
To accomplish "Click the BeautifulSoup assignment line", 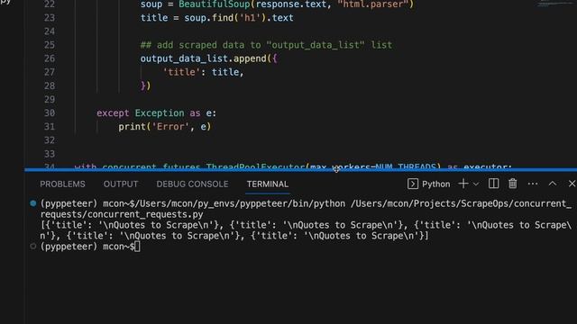I will pos(277,4).
